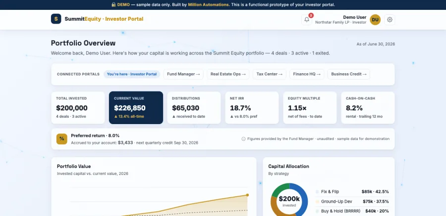Click the red notification badge showing 2
Screen dimensions: 446x216
pos(311,15)
